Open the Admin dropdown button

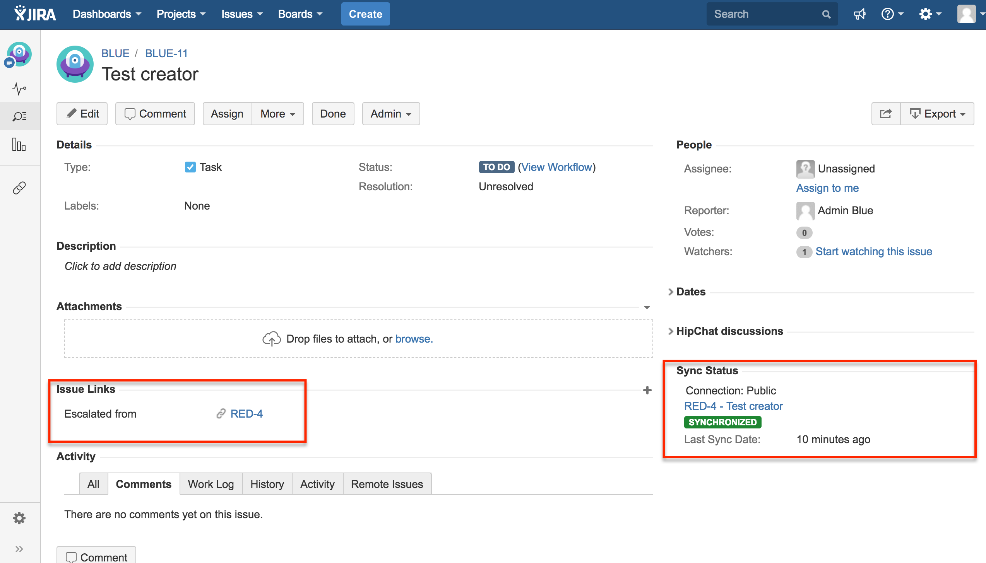point(390,114)
